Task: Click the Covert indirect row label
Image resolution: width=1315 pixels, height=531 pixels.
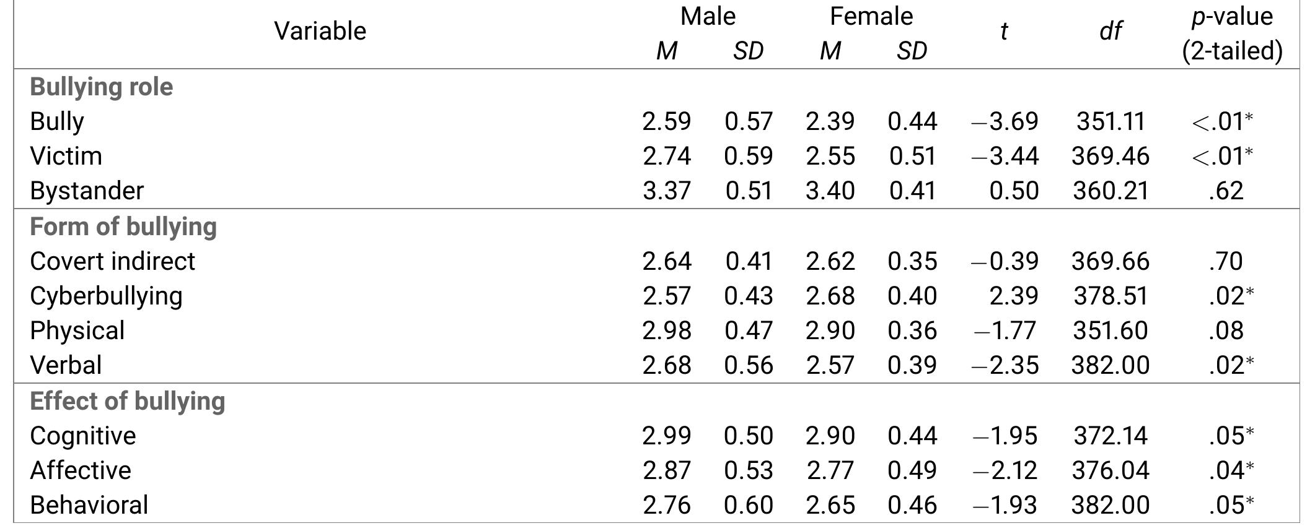Action: click(112, 261)
